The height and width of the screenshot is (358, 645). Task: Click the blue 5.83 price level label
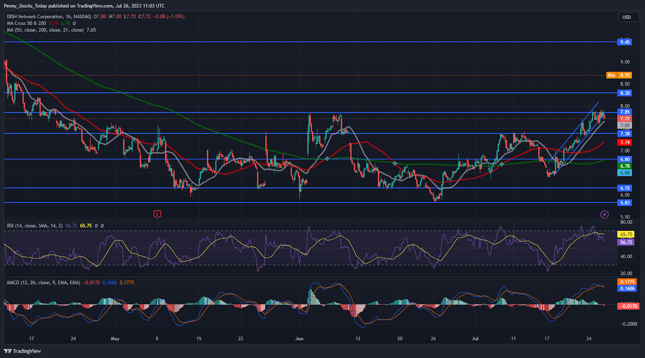coord(625,203)
